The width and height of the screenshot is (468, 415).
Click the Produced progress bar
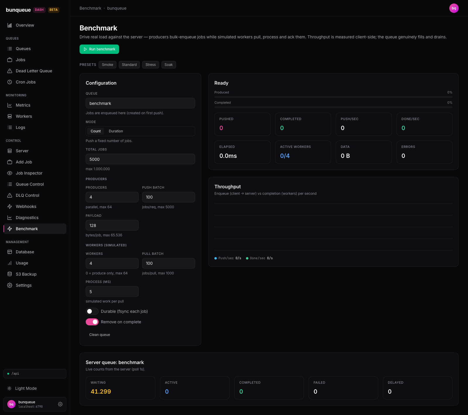click(333, 97)
